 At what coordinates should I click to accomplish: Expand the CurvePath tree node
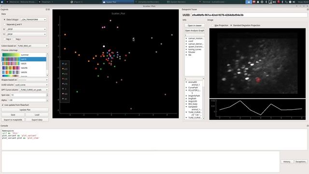click(186, 87)
